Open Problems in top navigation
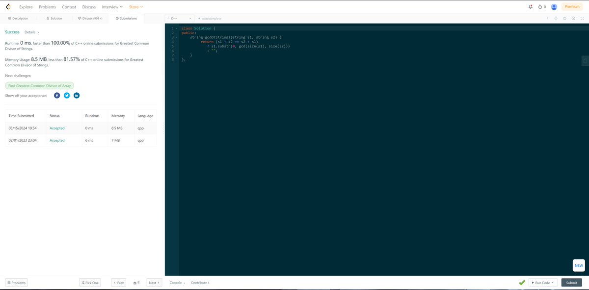The height and width of the screenshot is (290, 589). click(47, 7)
